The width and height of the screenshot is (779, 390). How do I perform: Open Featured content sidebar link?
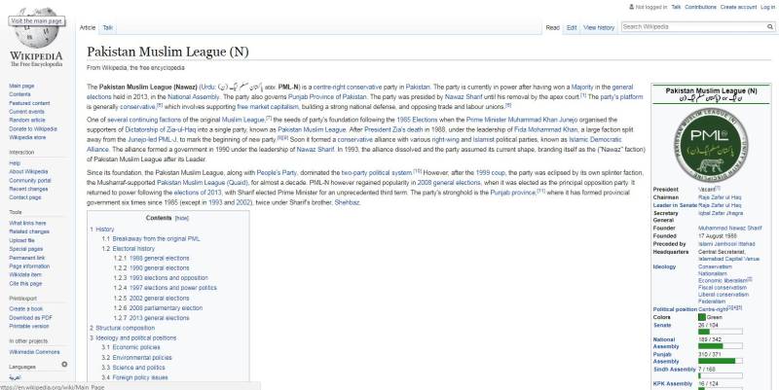tap(29, 103)
